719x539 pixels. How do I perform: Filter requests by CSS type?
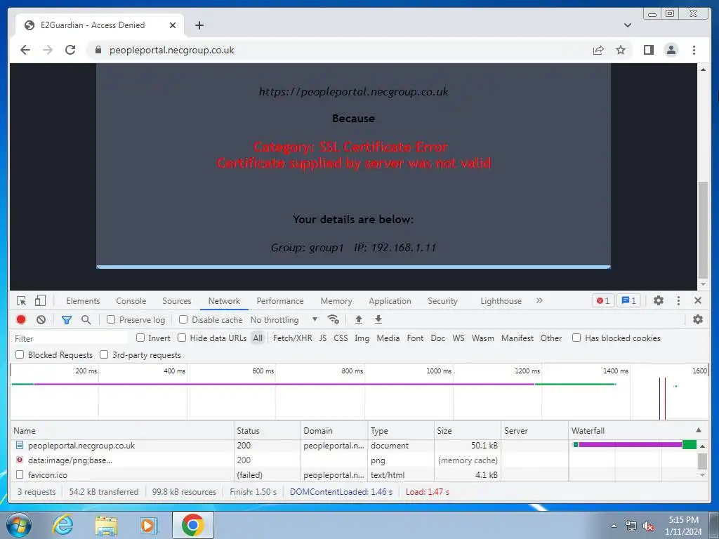coord(341,338)
